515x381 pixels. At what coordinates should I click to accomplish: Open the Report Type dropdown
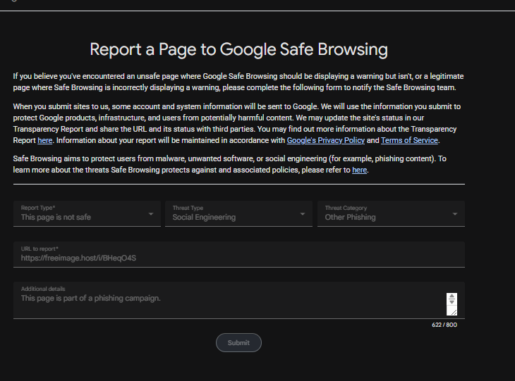[x=87, y=213]
